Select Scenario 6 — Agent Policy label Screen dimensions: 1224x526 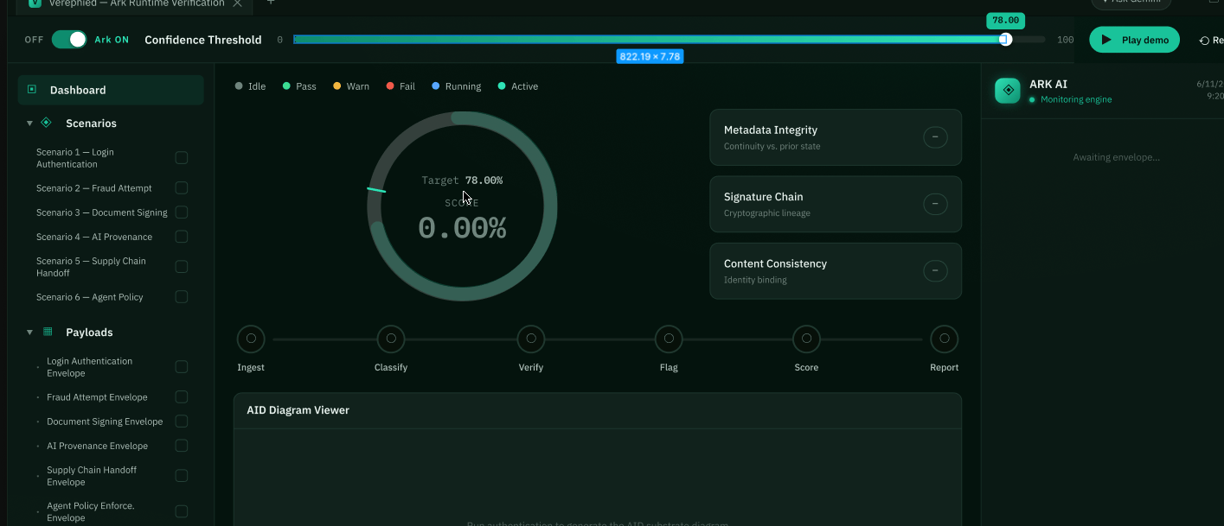(90, 297)
